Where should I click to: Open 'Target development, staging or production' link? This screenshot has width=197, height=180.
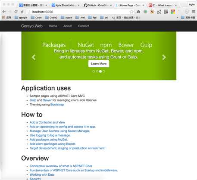pos(67,148)
